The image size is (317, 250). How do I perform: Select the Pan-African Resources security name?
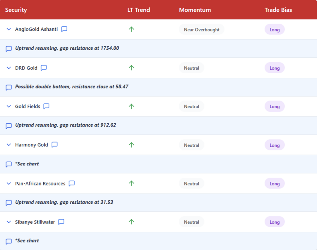[x=40, y=183]
